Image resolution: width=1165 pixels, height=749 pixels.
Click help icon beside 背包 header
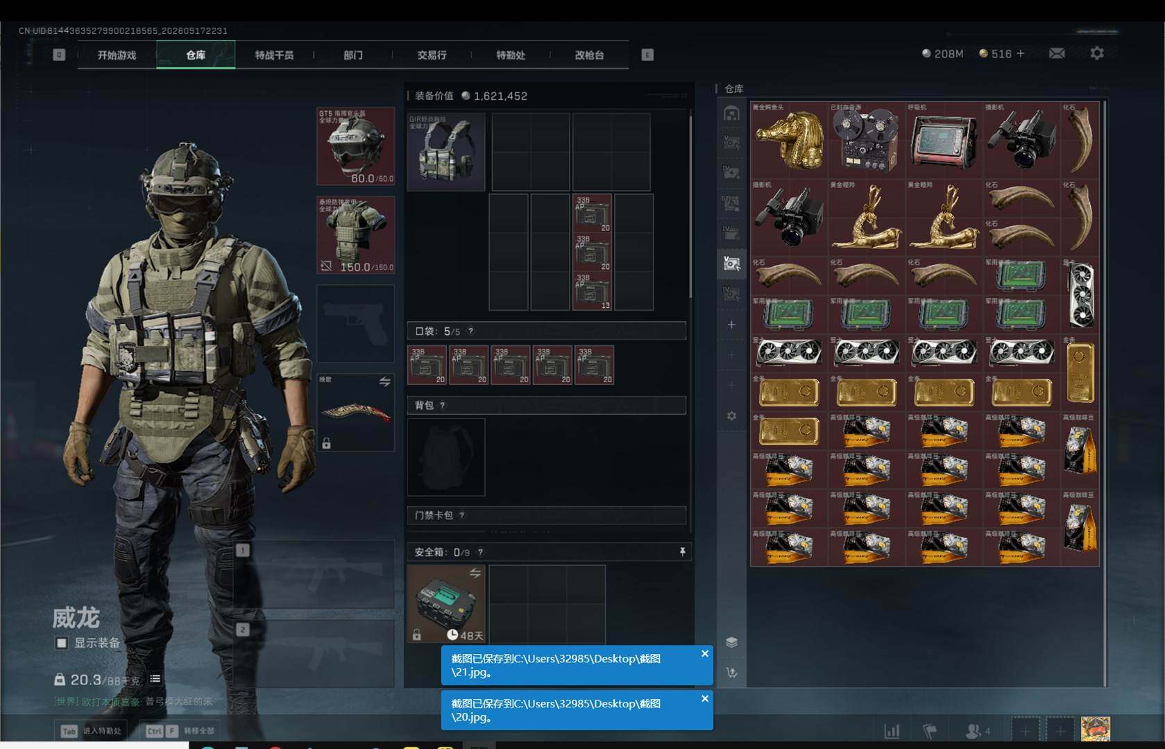coord(442,406)
